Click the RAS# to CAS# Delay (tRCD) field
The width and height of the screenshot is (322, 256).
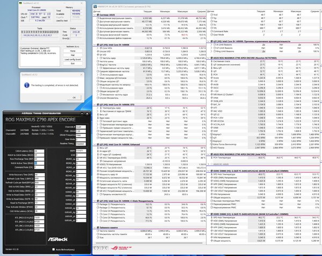coord(39,155)
